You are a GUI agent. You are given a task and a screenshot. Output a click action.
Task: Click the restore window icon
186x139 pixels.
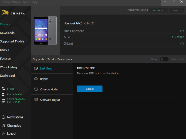point(173,2)
